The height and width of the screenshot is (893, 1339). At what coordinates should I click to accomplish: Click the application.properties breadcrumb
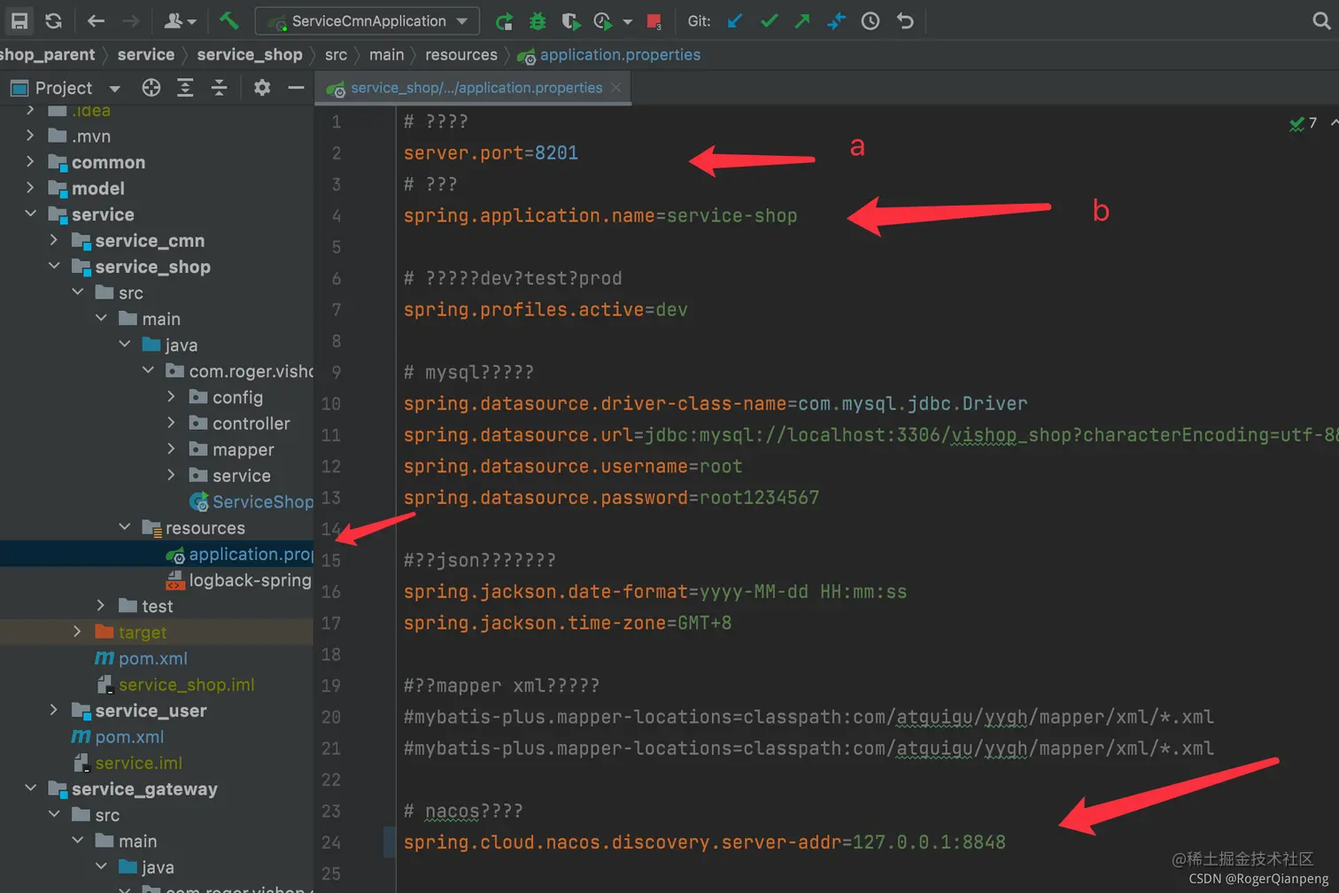pyautogui.click(x=609, y=55)
